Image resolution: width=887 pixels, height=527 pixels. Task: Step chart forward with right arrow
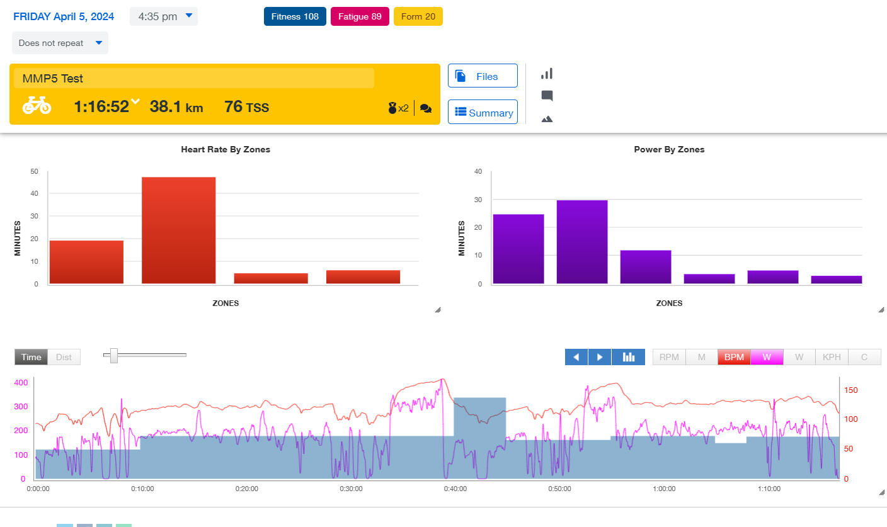pyautogui.click(x=600, y=357)
